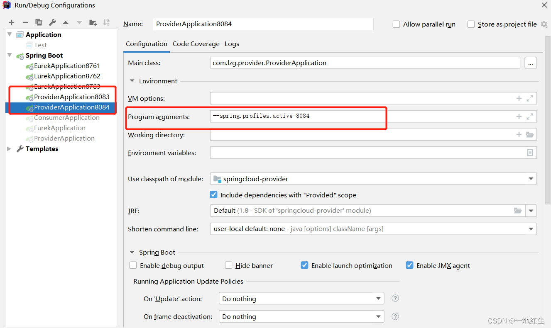Viewport: 551px width, 328px height.
Task: Open edit templates wrench icon
Action: tap(52, 22)
